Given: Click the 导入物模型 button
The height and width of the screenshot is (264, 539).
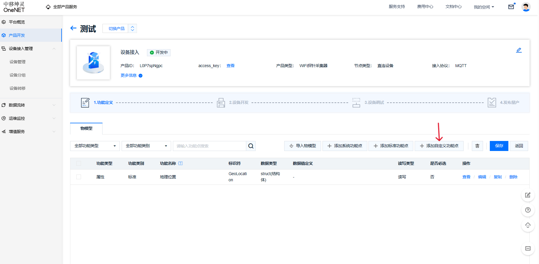Looking at the screenshot, I should [302, 146].
